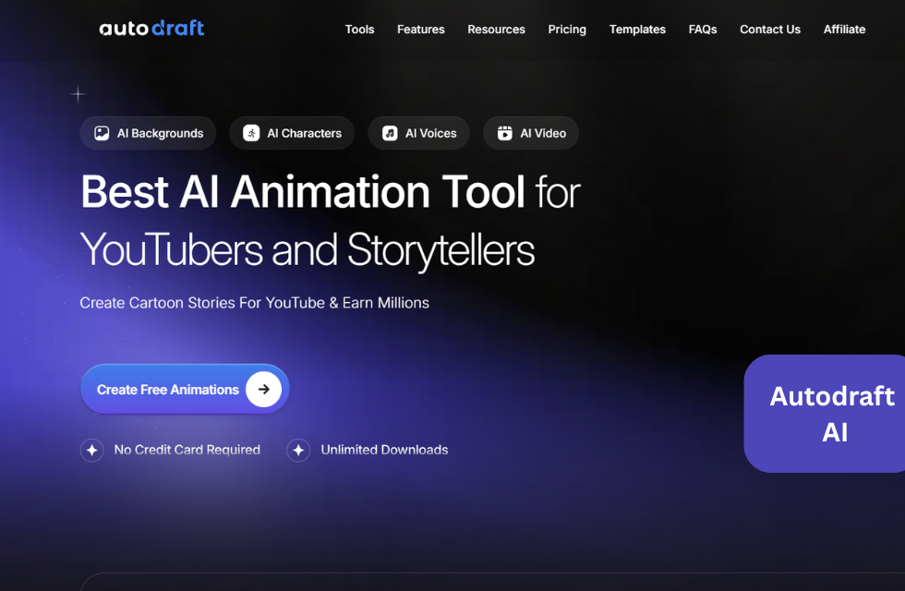This screenshot has height=591, width=905.
Task: Click the AI Voices music note icon
Action: point(390,133)
